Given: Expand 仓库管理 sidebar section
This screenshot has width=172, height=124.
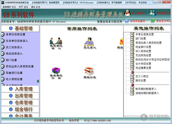Looking at the screenshot, I should [20, 102].
